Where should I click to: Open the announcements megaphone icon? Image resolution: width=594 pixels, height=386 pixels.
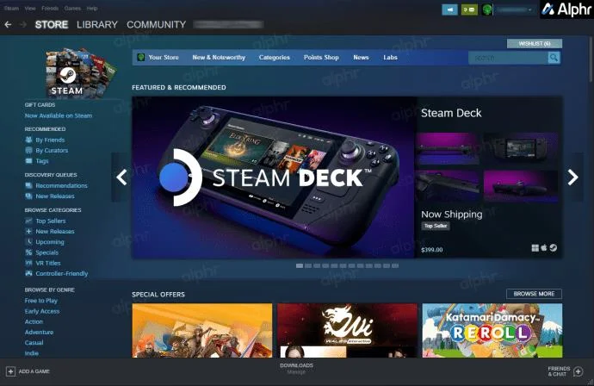coord(449,9)
